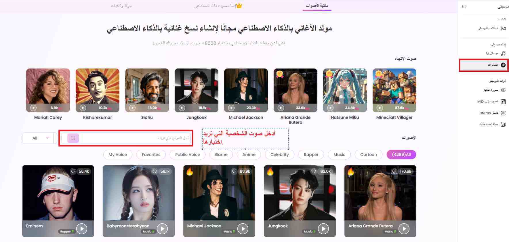
Task: Open the Hatsune Miku trending thumbnail
Action: (345, 90)
